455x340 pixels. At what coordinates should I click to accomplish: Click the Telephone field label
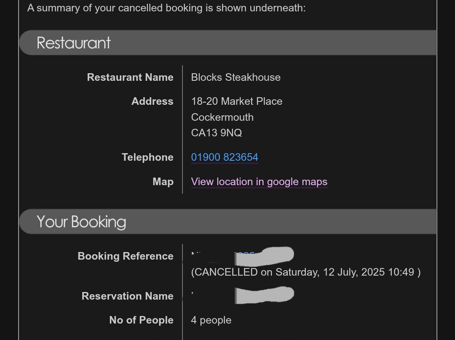(147, 157)
